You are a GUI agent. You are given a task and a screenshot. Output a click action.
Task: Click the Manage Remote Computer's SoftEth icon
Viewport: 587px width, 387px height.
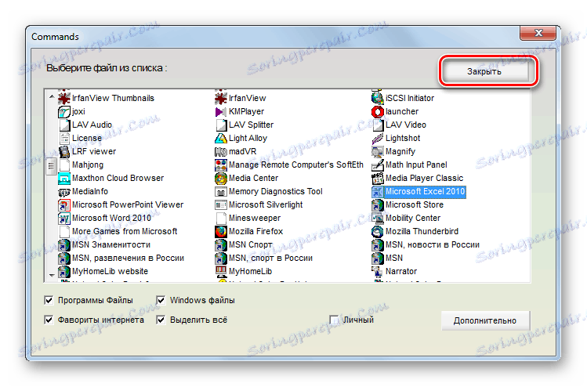[221, 165]
